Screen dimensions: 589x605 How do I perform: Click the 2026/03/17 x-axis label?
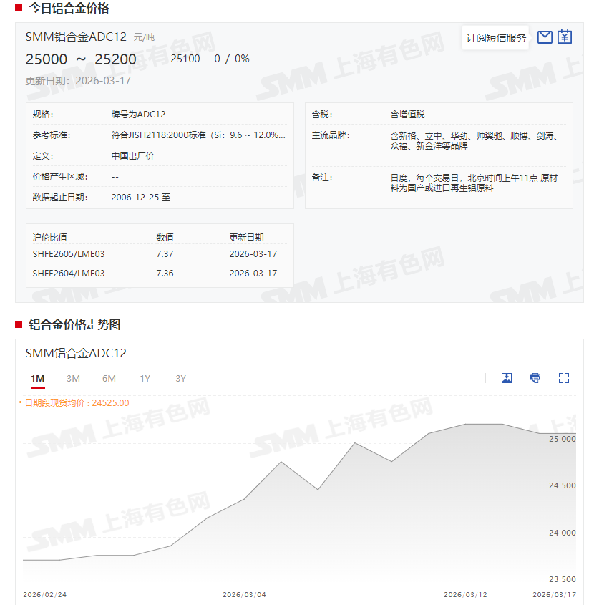pyautogui.click(x=554, y=594)
